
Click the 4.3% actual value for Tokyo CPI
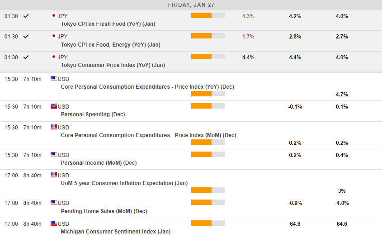coord(248,16)
